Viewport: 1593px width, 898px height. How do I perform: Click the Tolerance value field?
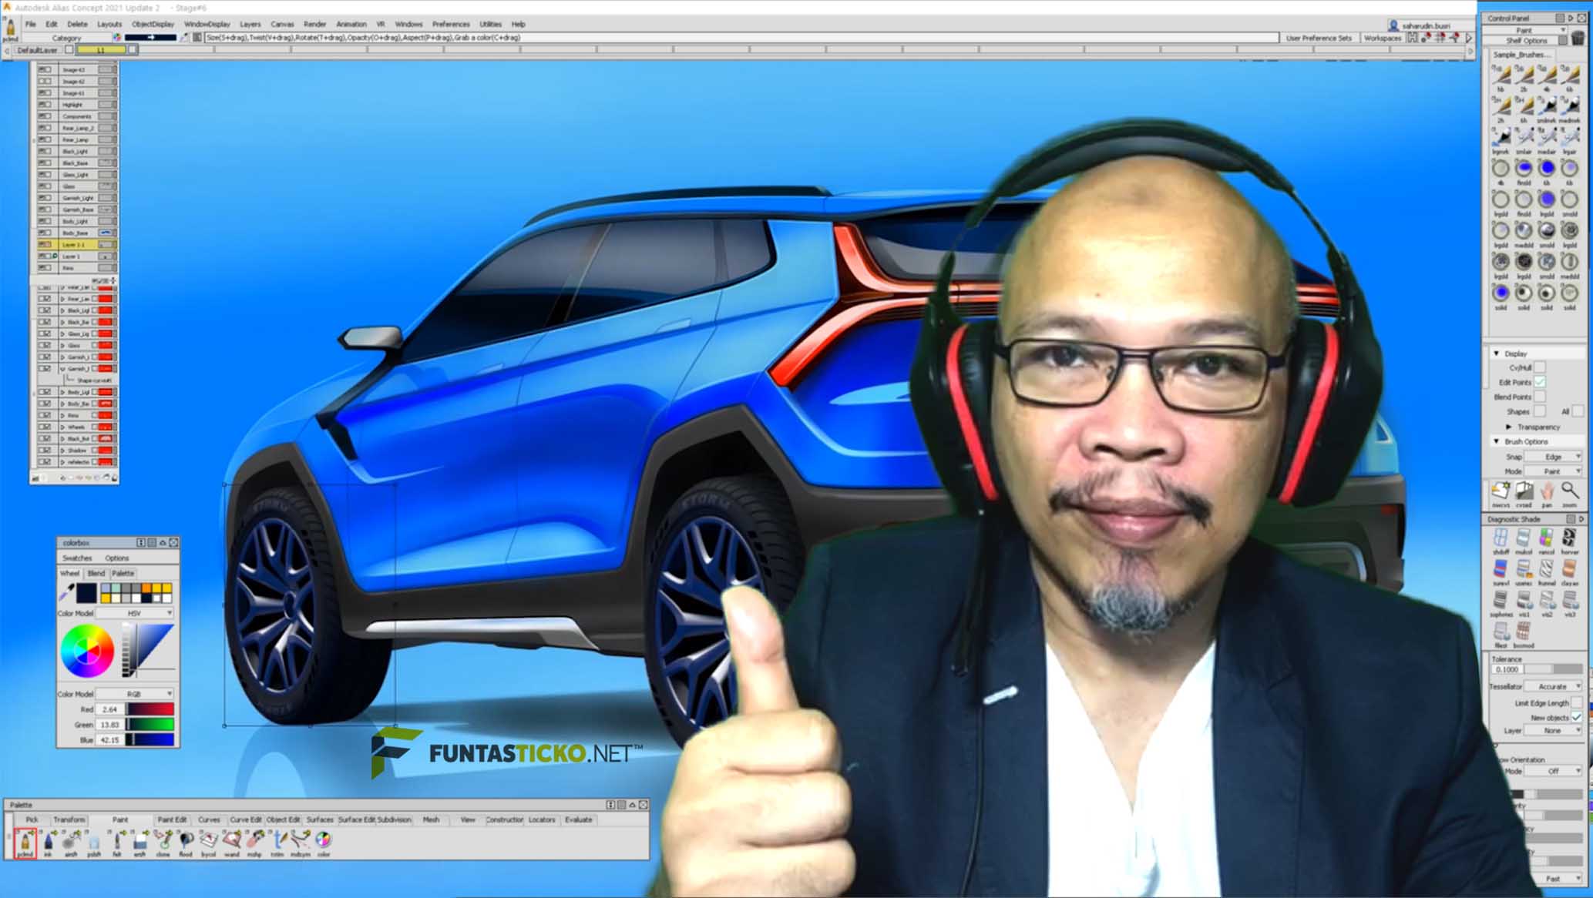1507,669
